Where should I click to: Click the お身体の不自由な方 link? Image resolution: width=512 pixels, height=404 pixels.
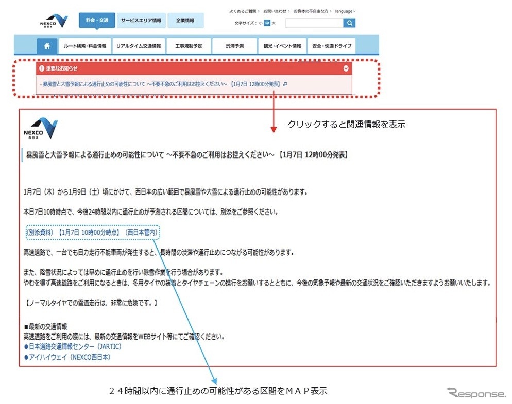(x=312, y=11)
